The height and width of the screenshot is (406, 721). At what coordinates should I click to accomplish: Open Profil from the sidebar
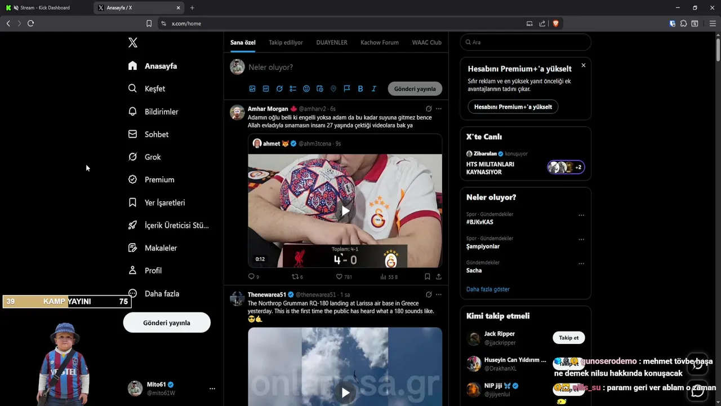(145, 271)
